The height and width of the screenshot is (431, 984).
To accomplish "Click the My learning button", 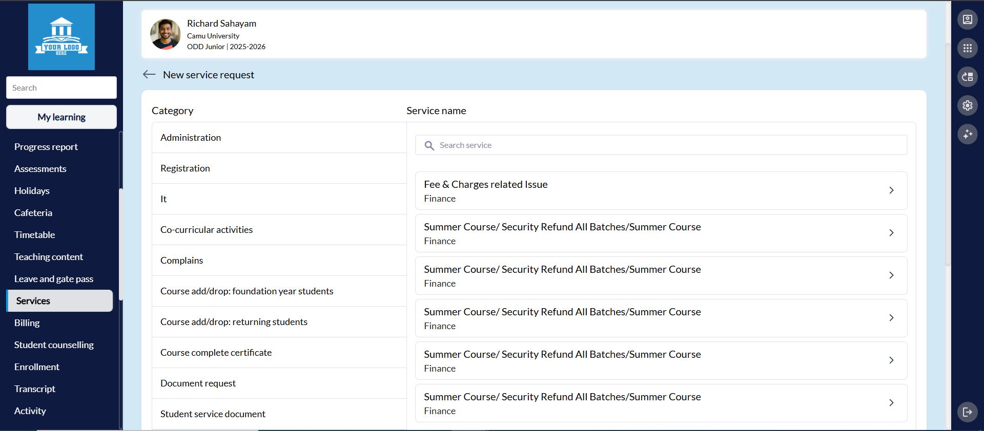I will pyautogui.click(x=61, y=117).
